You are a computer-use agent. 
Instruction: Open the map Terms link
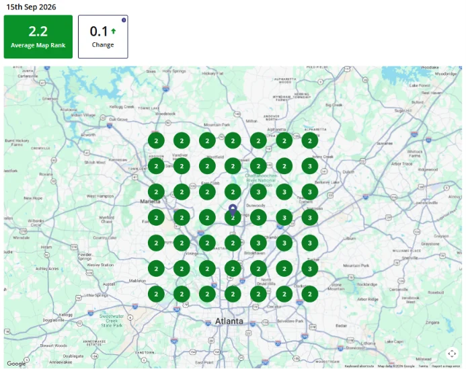pos(422,366)
